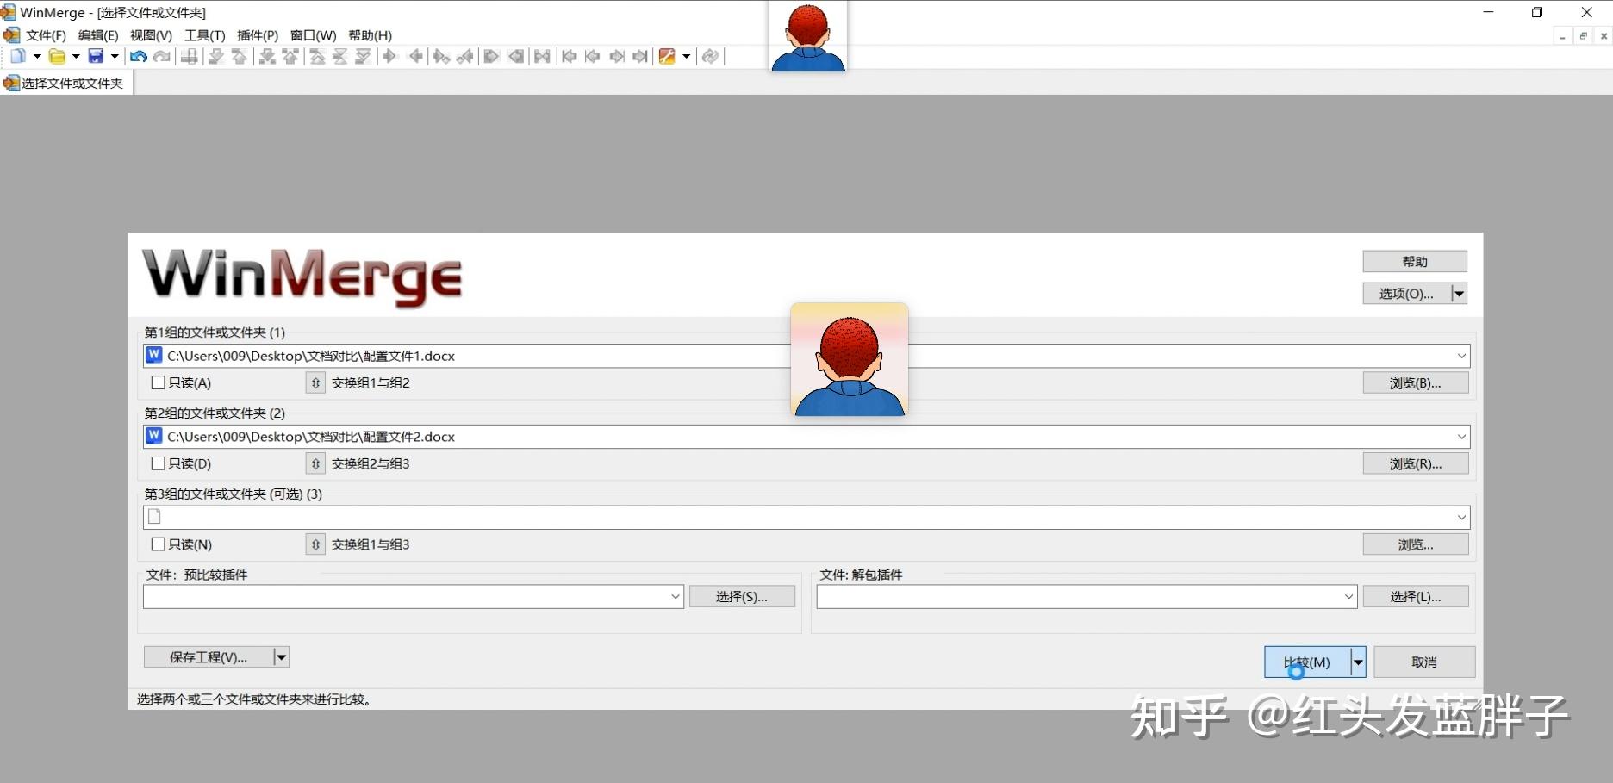Viewport: 1613px width, 783px height.
Task: Click the 浏览... button for 第3组
Action: pyautogui.click(x=1416, y=544)
